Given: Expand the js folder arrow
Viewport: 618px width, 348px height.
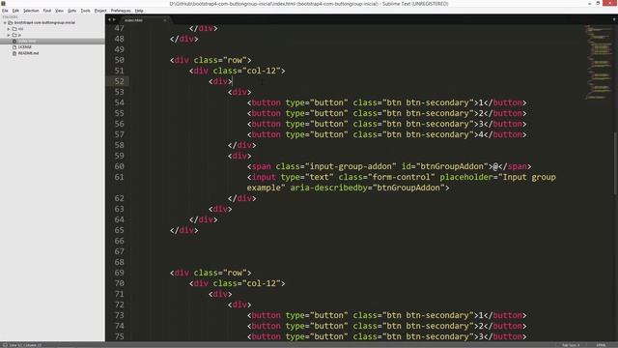Looking at the screenshot, I should [9, 35].
